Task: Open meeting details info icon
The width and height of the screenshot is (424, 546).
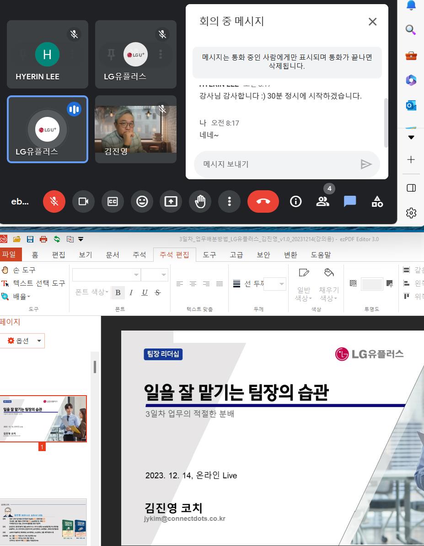Action: pos(296,201)
